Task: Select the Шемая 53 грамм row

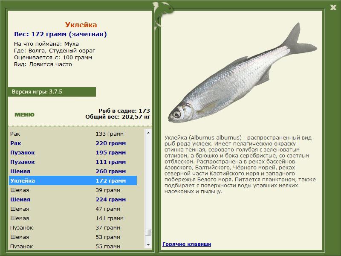Action: click(73, 237)
